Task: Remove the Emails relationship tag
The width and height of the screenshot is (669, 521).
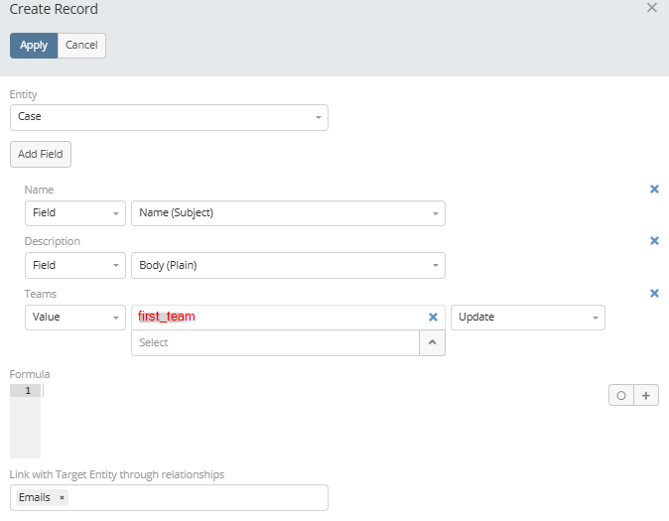Action: point(62,497)
